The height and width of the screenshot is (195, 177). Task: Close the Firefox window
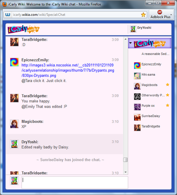click(168, 3)
